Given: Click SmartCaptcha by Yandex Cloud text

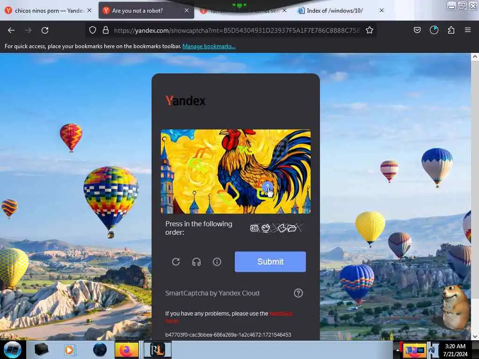Looking at the screenshot, I should tap(212, 293).
